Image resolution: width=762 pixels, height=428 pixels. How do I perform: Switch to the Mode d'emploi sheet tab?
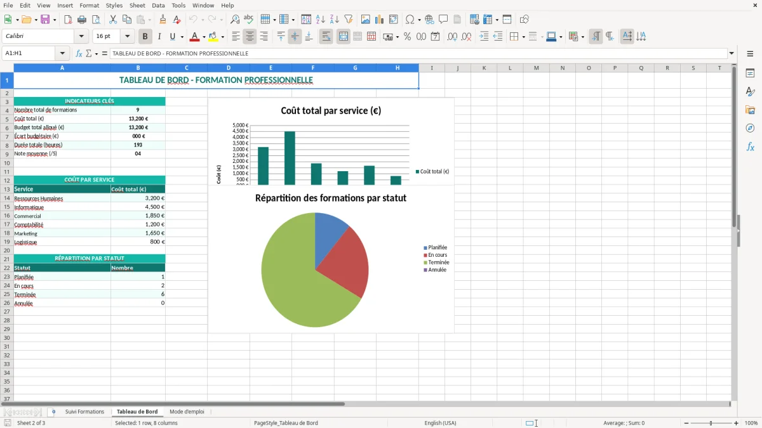click(x=187, y=412)
